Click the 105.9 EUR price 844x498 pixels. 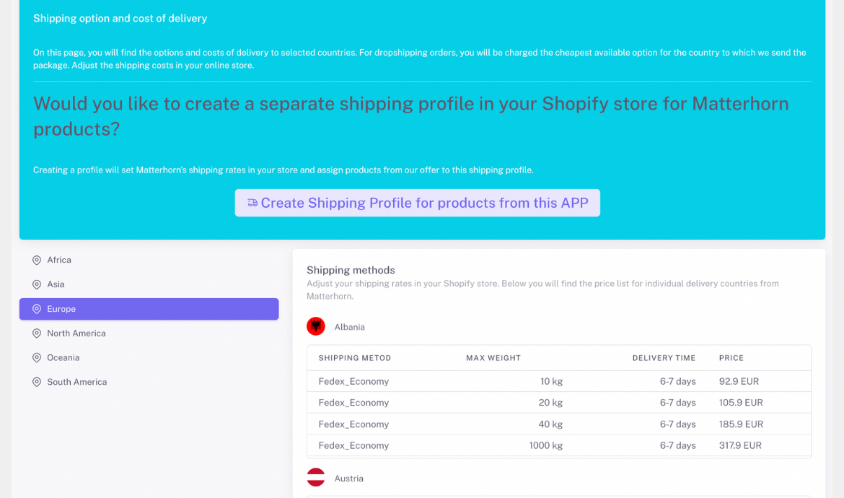click(741, 403)
